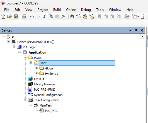The height and width of the screenshot is (123, 148).
Task: Open the Build menu
Action: pos(57,10)
